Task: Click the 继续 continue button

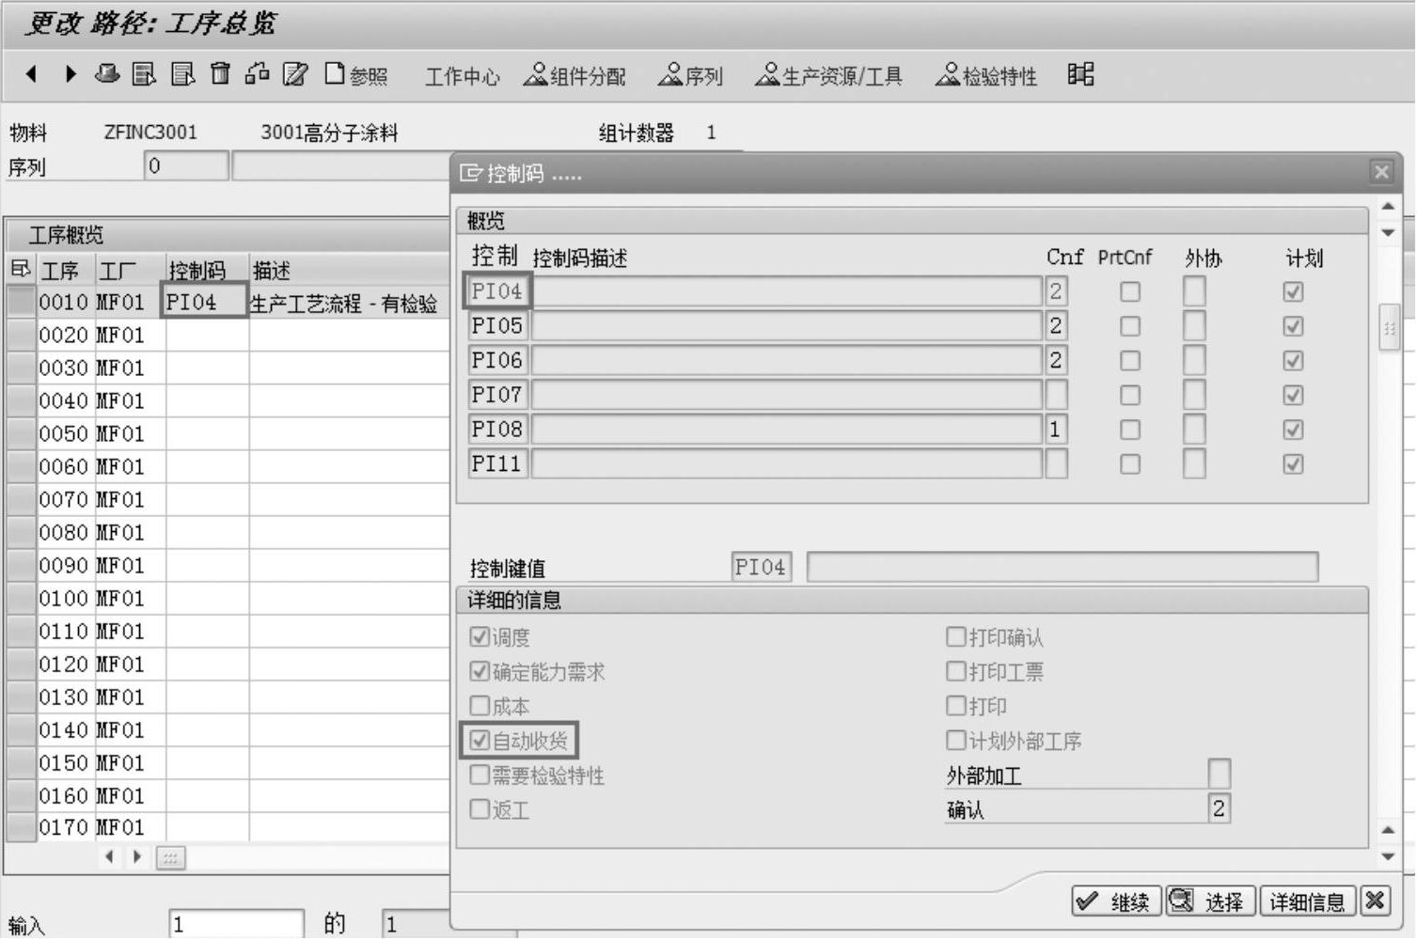Action: tap(1115, 901)
